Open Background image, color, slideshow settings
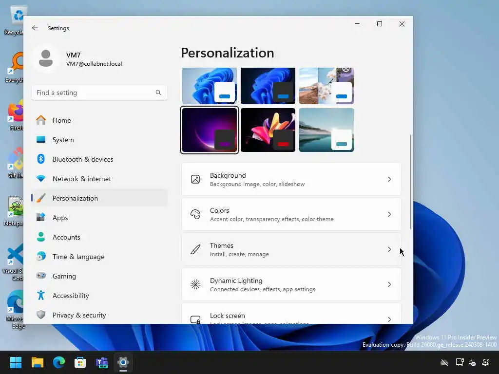Image resolution: width=499 pixels, height=374 pixels. coord(291,179)
